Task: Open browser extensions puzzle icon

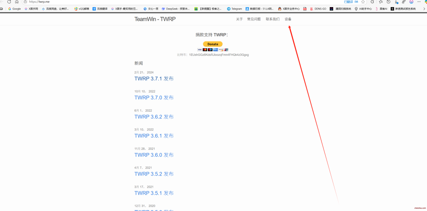Action: pos(372,2)
